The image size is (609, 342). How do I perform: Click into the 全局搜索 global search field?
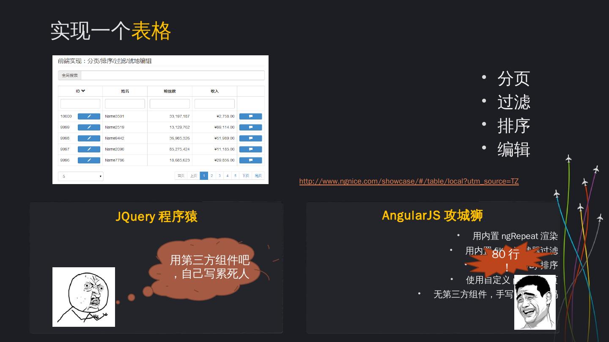click(x=173, y=76)
